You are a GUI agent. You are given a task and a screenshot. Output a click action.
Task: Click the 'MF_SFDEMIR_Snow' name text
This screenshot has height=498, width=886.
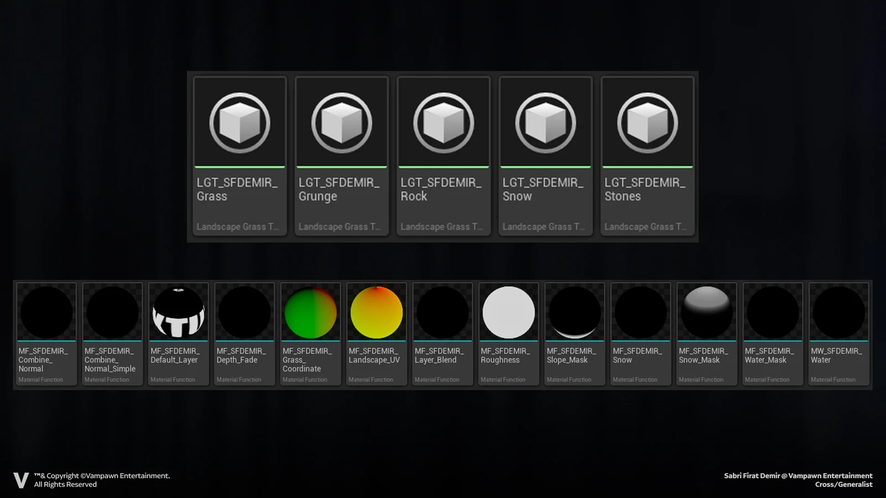click(x=637, y=355)
